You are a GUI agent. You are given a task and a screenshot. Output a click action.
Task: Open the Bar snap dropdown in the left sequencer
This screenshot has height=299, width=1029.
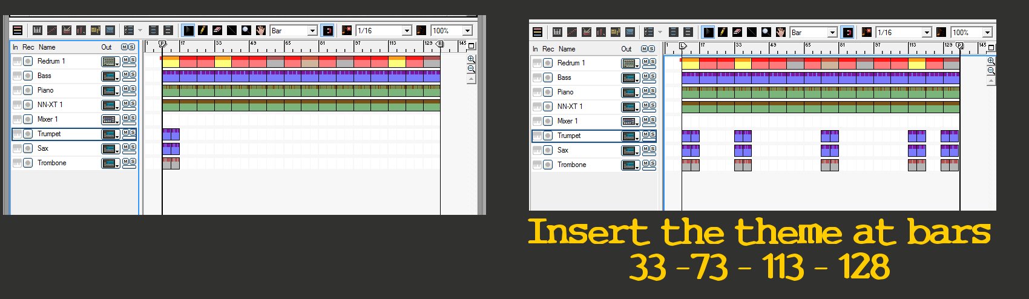click(x=313, y=30)
